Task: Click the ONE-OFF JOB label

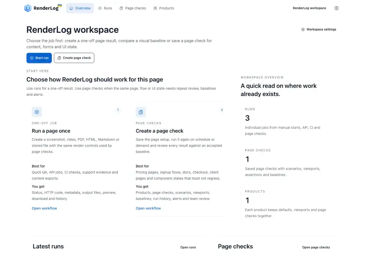Action: [x=44, y=123]
